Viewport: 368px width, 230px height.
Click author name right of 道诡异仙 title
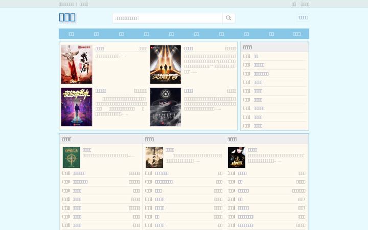(x=232, y=90)
